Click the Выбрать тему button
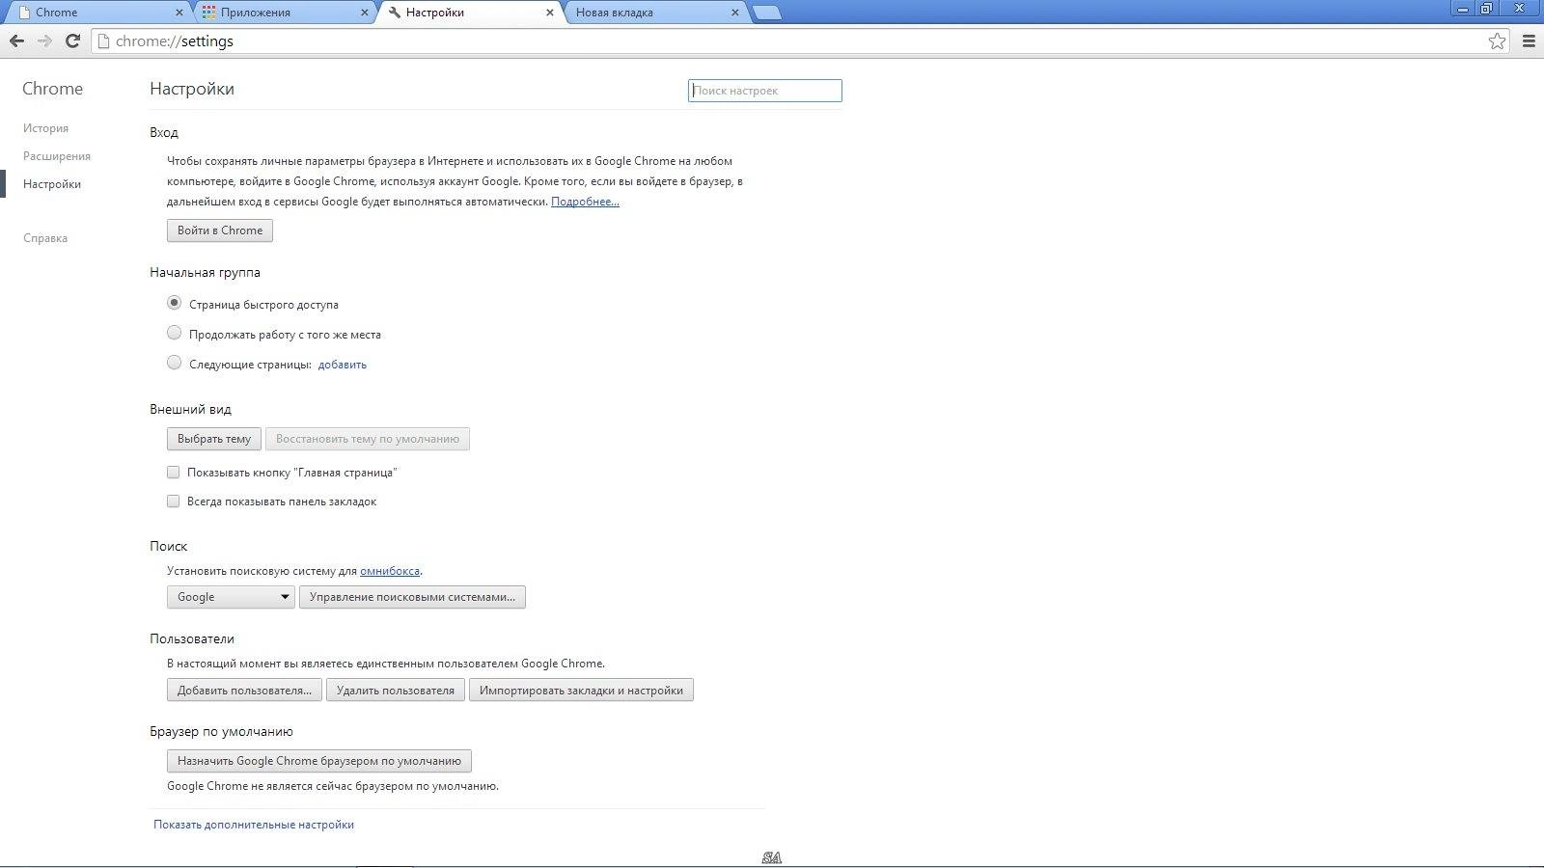The width and height of the screenshot is (1544, 868). pyautogui.click(x=214, y=439)
